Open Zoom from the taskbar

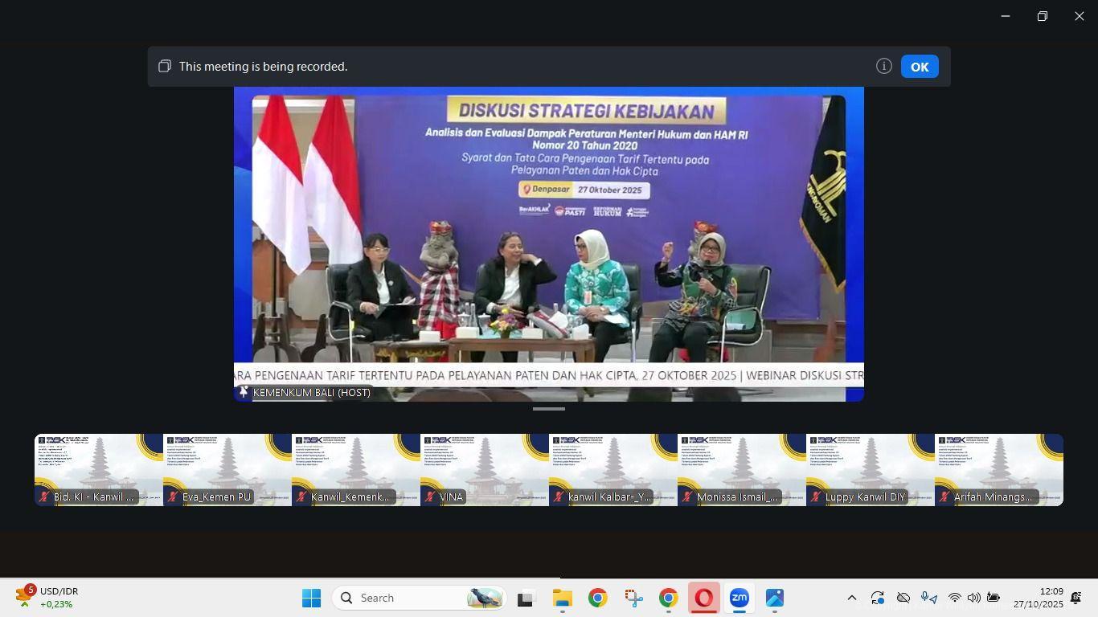[x=739, y=598]
